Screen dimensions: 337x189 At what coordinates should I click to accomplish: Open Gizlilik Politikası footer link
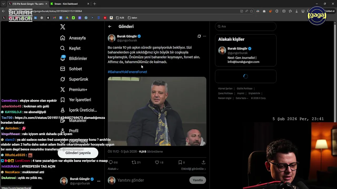pyautogui.click(x=245, y=89)
